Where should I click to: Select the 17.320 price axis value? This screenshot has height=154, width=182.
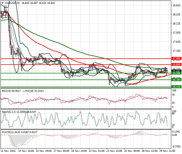click(x=176, y=51)
